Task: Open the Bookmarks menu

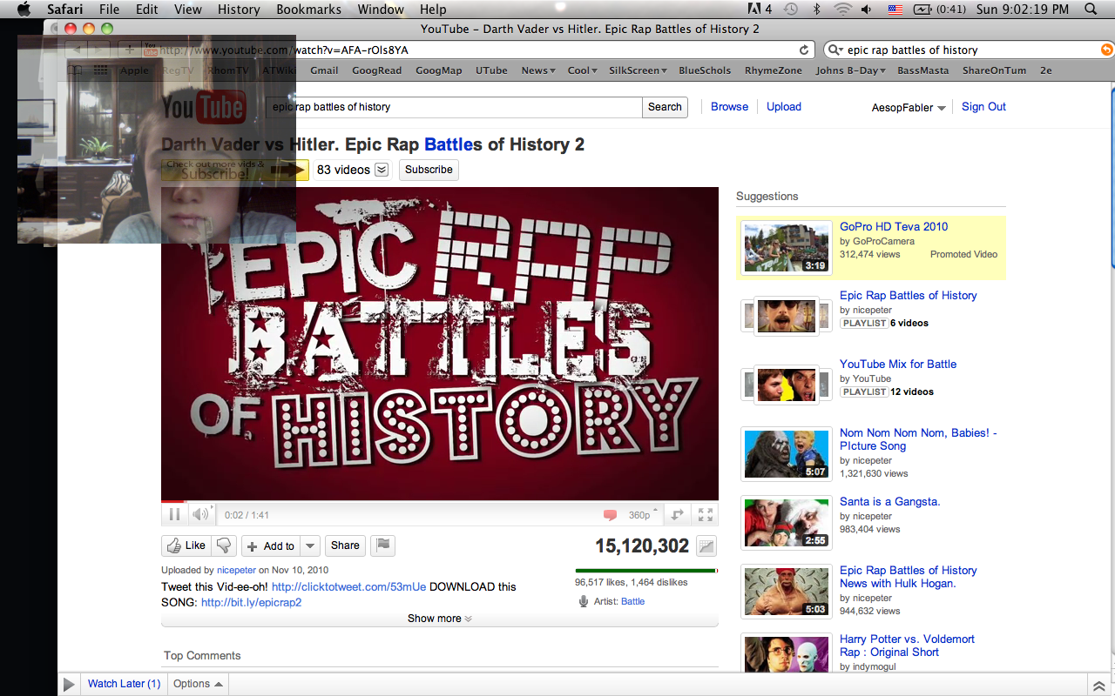Action: coord(307,10)
